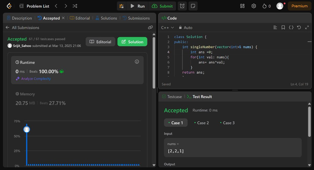
Task: Open the notes sticky icon
Action: tap(193, 6)
